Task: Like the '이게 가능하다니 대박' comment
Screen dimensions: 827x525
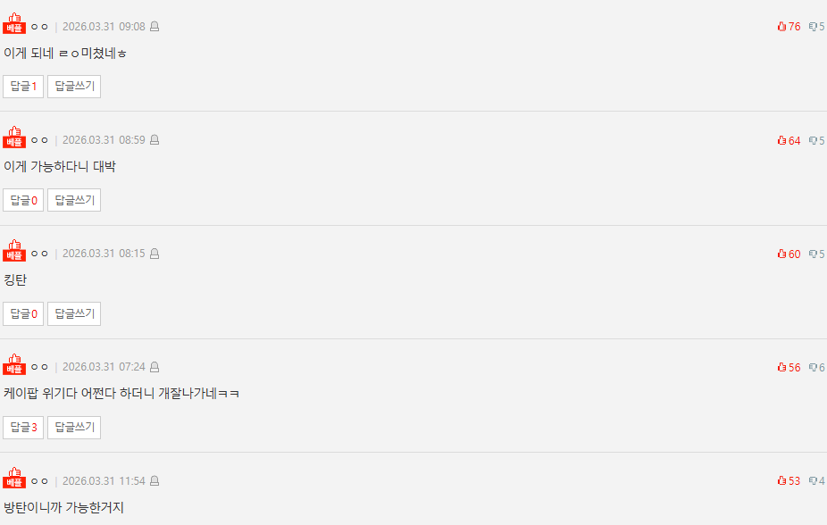Action: coord(789,140)
